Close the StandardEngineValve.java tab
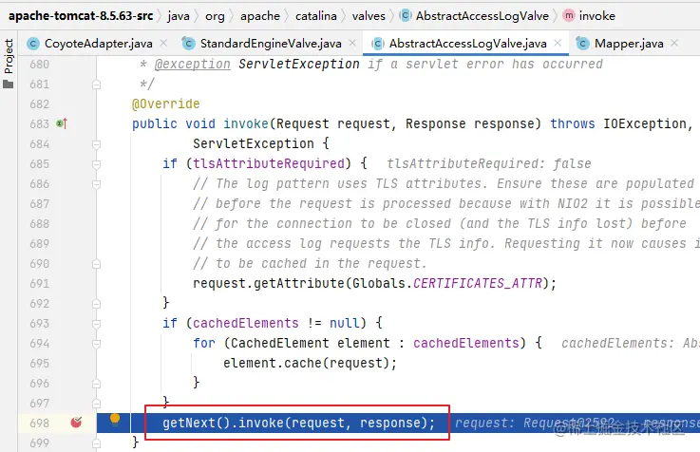The width and height of the screenshot is (700, 452). click(352, 43)
